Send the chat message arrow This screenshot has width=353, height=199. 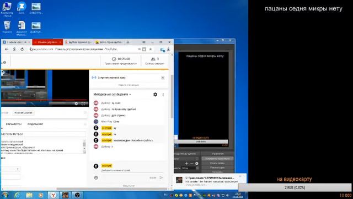click(x=161, y=177)
